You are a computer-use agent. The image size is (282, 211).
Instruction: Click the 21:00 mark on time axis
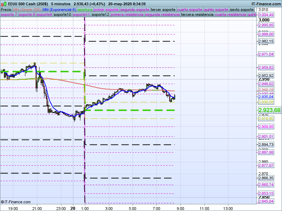pos(37,208)
